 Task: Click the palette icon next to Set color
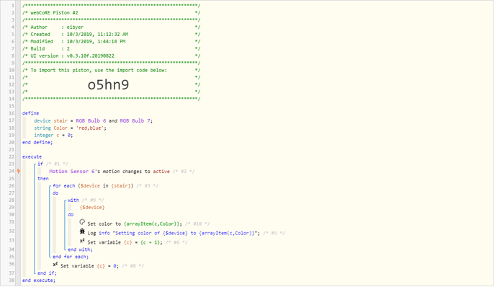82,222
